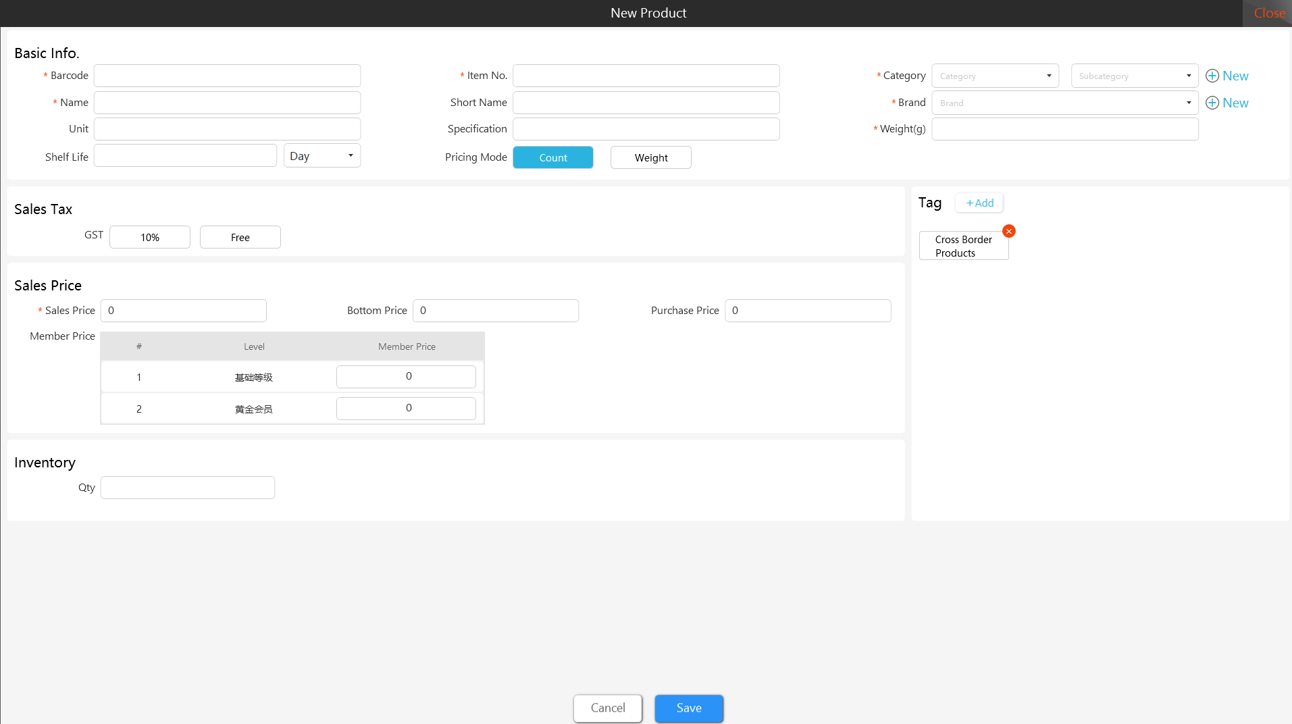Viewport: 1292px width, 724px height.
Task: Expand the Brand dropdown
Action: [x=1065, y=103]
